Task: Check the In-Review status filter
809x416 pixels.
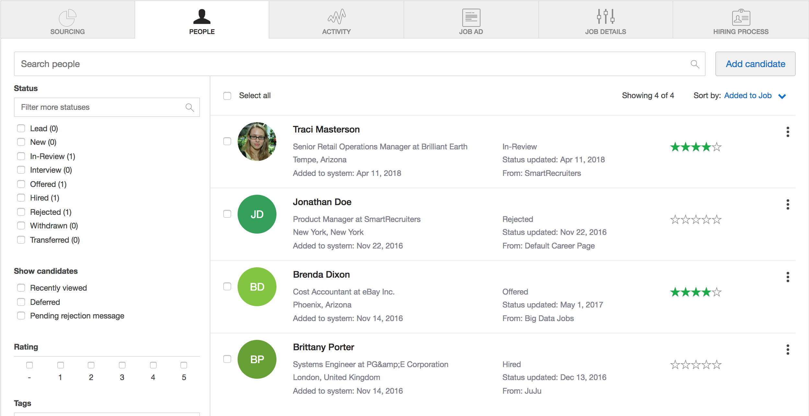Action: [21, 156]
